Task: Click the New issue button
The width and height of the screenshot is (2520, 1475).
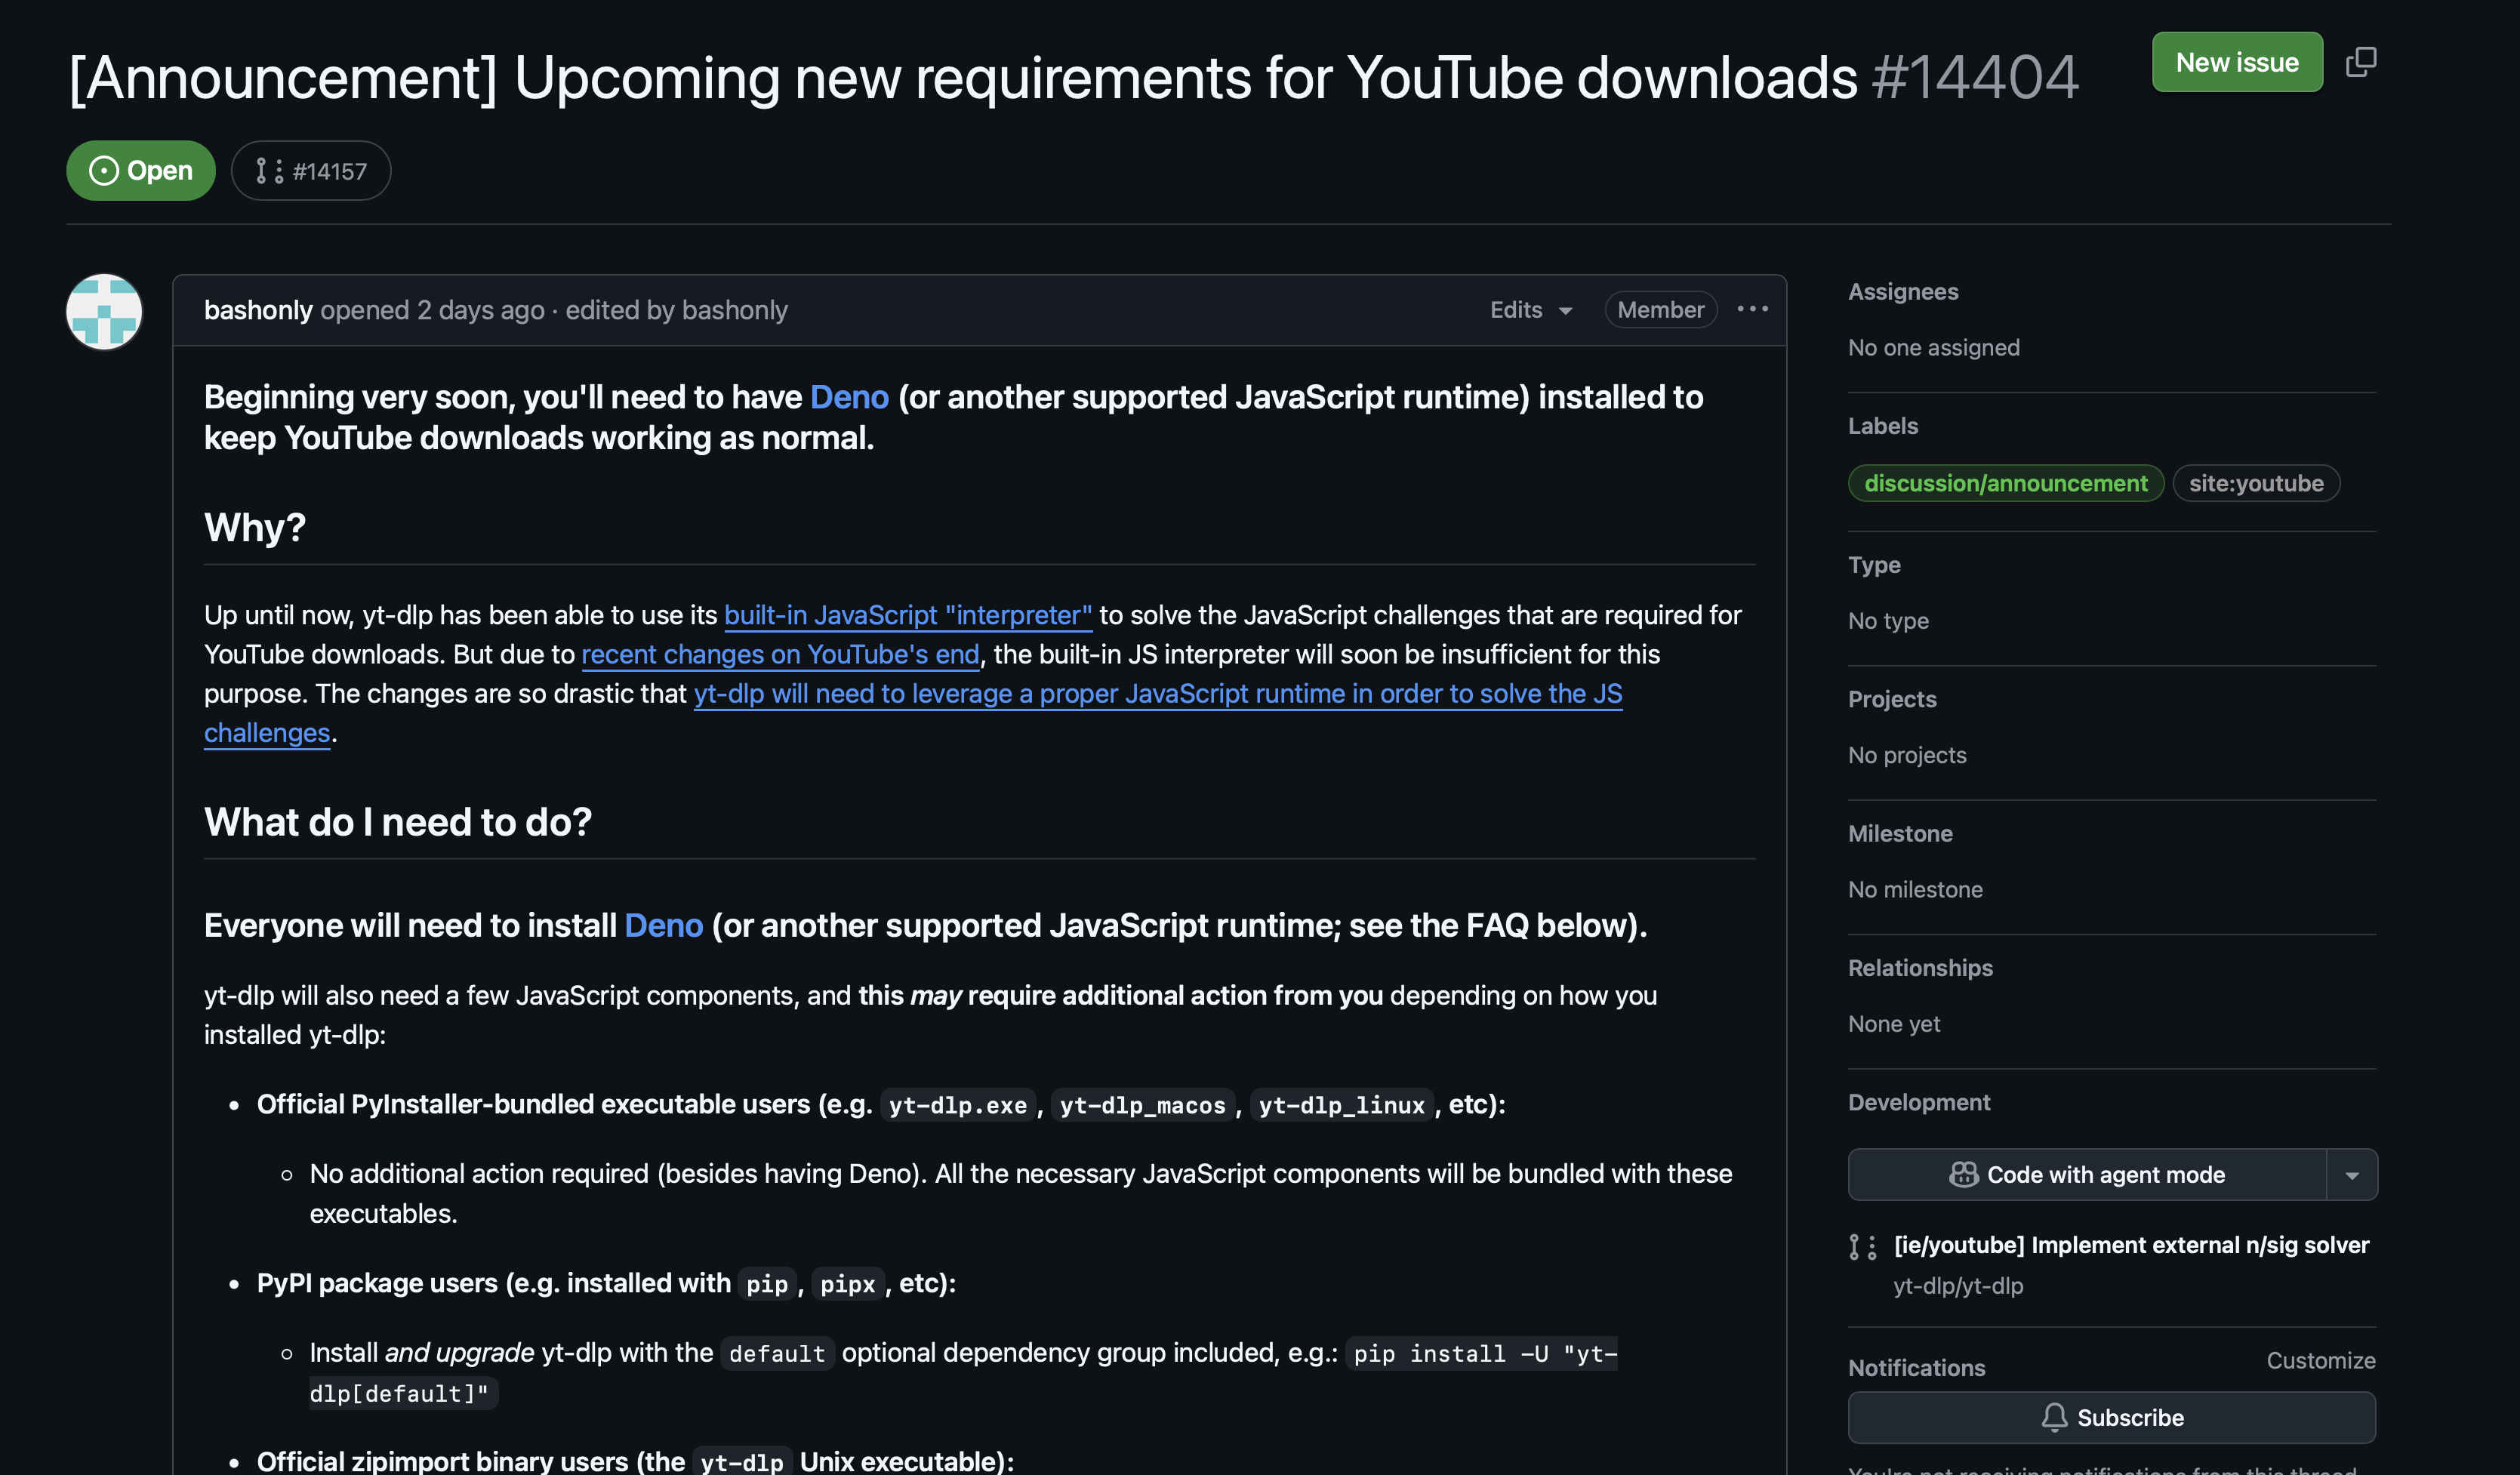Action: tap(2236, 62)
